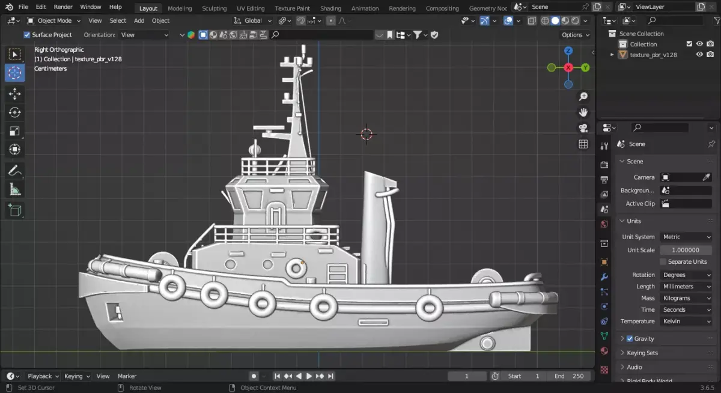This screenshot has width=721, height=393.
Task: Toggle the Surface Project checkbox
Action: (x=26, y=35)
